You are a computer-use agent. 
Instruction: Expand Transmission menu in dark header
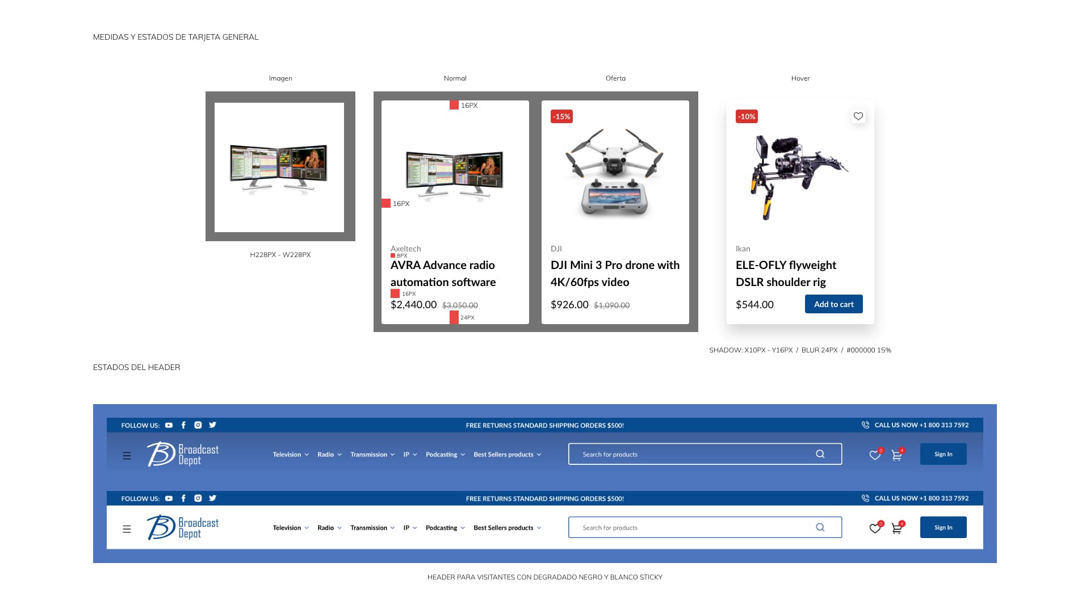372,455
